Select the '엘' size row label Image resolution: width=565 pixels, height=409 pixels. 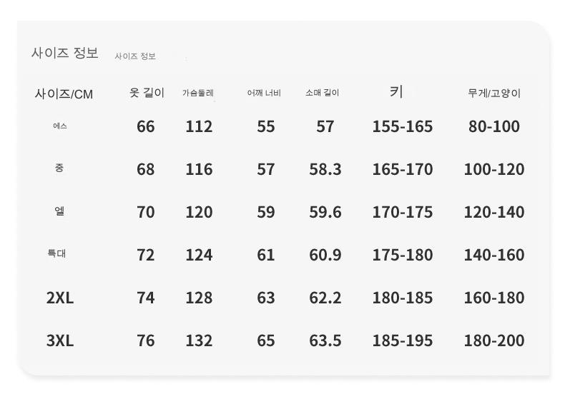click(x=60, y=211)
